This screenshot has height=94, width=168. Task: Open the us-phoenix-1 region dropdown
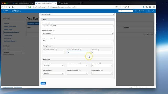[x=140, y=11]
